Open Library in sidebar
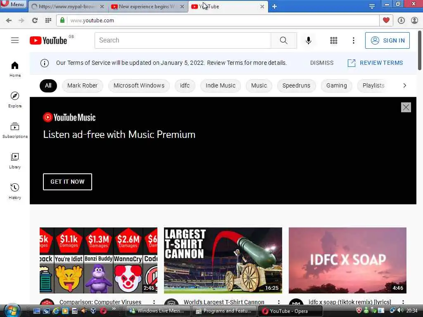 [x=15, y=161]
